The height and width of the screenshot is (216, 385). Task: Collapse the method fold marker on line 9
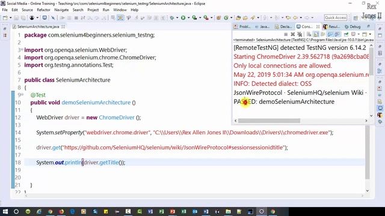click(22, 95)
